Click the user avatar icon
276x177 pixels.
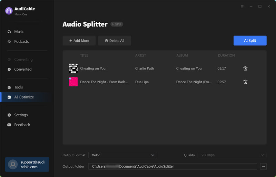[13, 164]
